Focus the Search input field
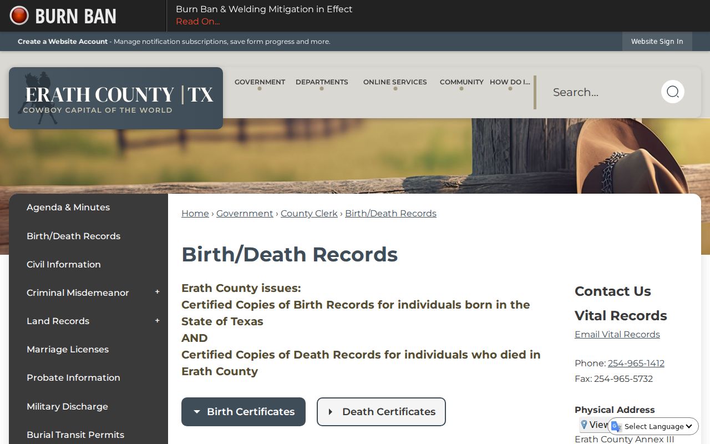The width and height of the screenshot is (710, 444). [x=602, y=92]
